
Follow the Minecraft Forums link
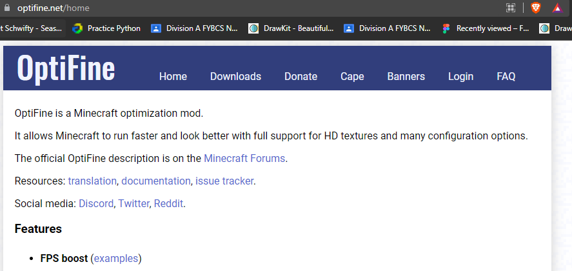tap(244, 159)
